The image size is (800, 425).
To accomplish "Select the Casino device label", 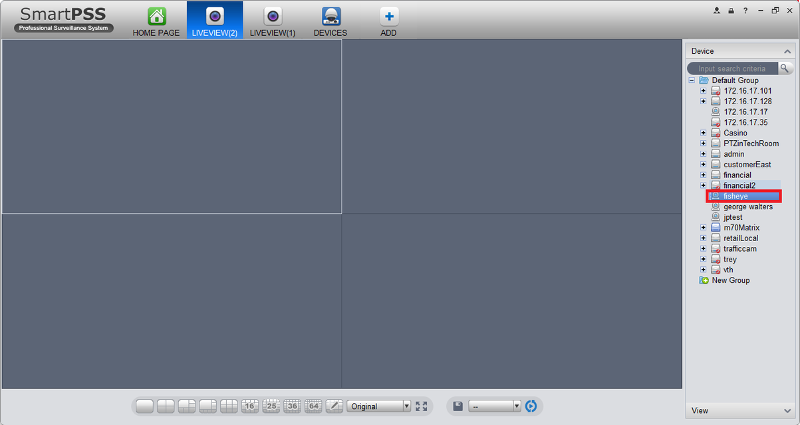I will point(735,133).
